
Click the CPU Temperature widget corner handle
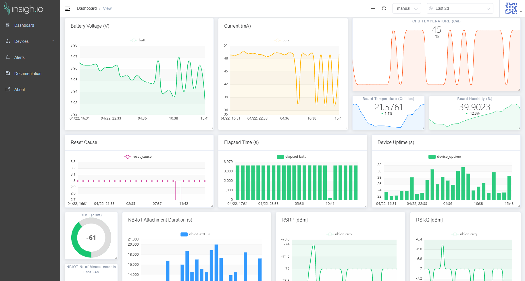(x=519, y=90)
